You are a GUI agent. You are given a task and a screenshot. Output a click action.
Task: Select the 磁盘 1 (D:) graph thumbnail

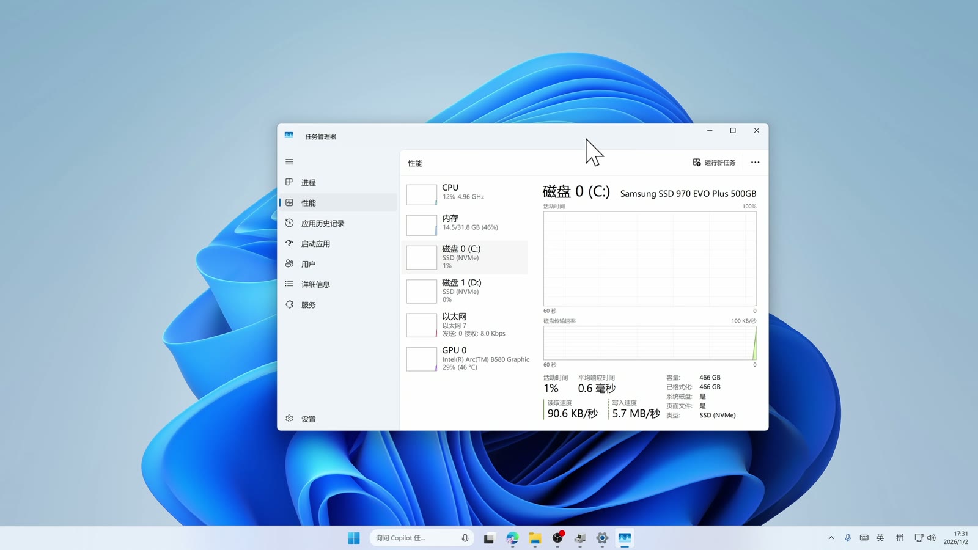(421, 291)
